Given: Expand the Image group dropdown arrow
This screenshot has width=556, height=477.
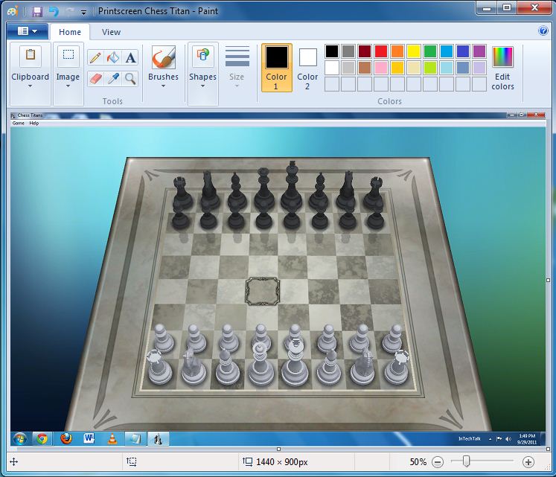Looking at the screenshot, I should tap(68, 86).
